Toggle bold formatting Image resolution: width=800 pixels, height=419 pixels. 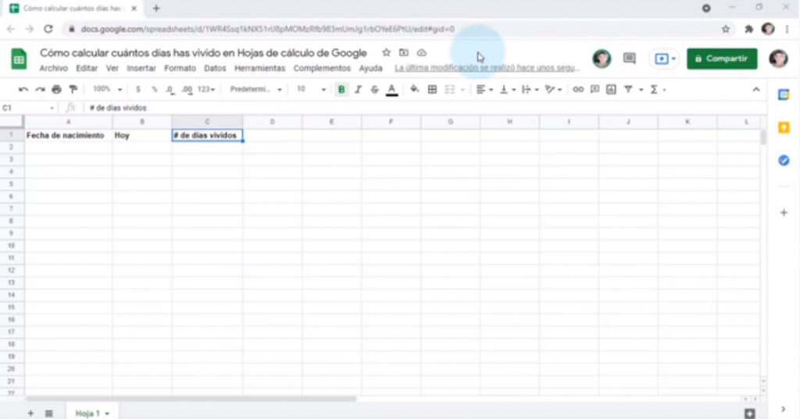(341, 90)
